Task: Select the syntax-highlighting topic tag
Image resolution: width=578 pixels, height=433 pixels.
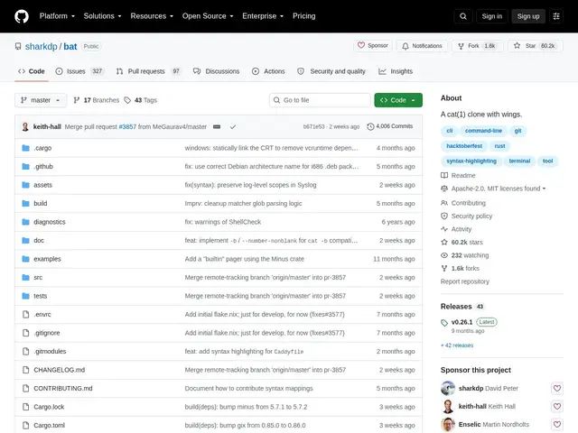Action: (471, 161)
